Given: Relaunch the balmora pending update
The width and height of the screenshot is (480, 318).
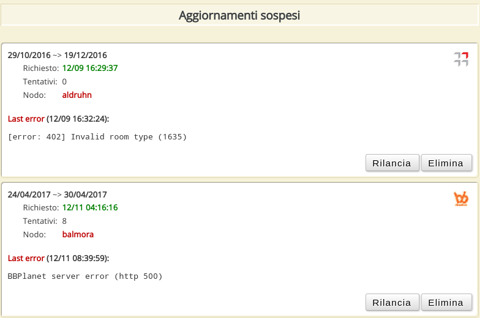Looking at the screenshot, I should (392, 302).
